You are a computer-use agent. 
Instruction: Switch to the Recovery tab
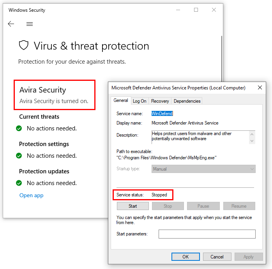pyautogui.click(x=160, y=101)
